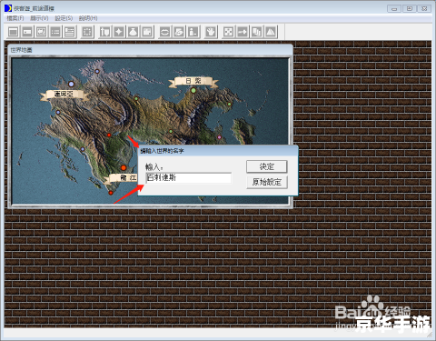Click the bulleted list toolbar icon
Image resolution: width=436 pixels, height=341 pixels.
pos(55,32)
